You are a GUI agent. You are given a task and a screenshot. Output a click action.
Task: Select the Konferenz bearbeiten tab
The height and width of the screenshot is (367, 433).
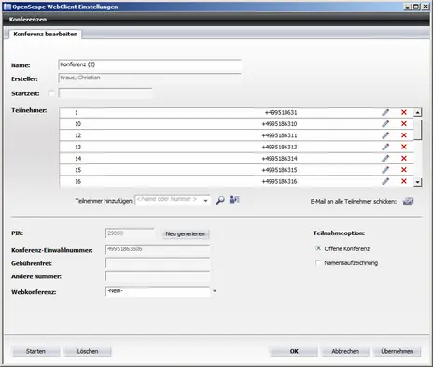pyautogui.click(x=46, y=35)
